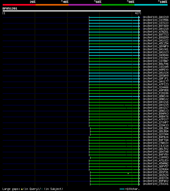This screenshot has width=170, height=191.
Task: Select the UniRef100_Q39433 label
Action: (x=156, y=125)
